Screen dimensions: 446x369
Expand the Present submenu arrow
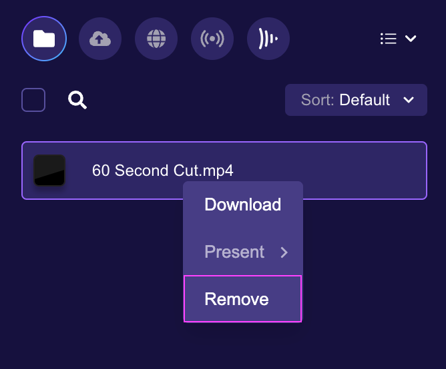[x=284, y=252]
